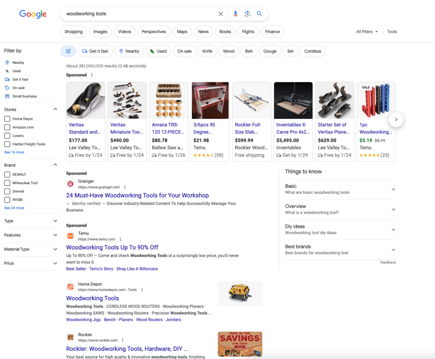Click See 16 more stores
The width and height of the screenshot is (435, 359).
(x=14, y=153)
